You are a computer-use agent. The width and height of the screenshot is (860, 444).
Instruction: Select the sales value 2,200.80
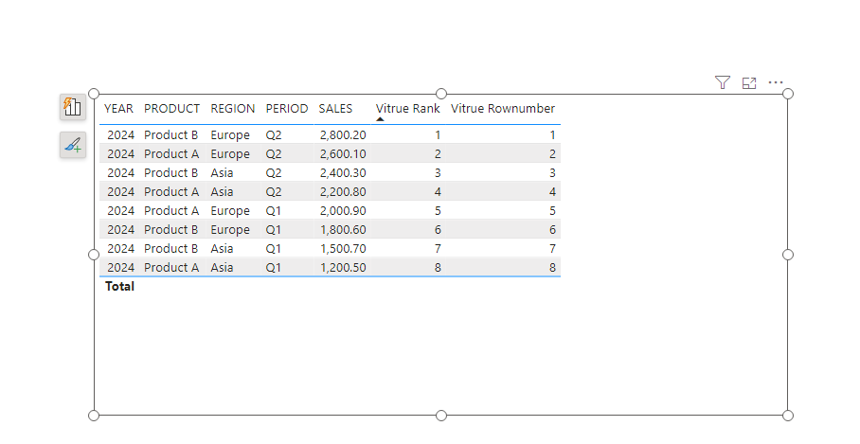[x=344, y=192]
